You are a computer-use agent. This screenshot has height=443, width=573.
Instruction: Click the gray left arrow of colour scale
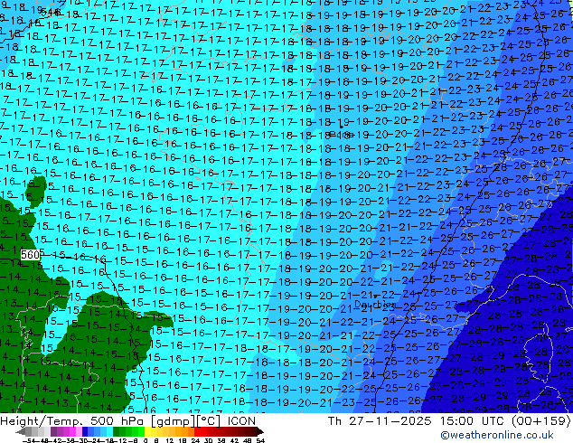tap(21, 432)
